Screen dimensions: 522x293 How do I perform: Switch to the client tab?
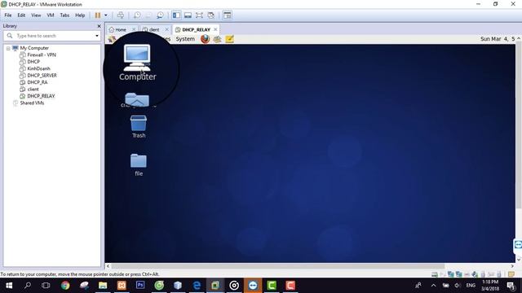[153, 29]
